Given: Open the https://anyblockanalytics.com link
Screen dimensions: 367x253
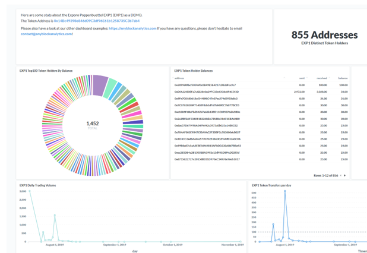Looking at the screenshot, I should coord(132,29).
